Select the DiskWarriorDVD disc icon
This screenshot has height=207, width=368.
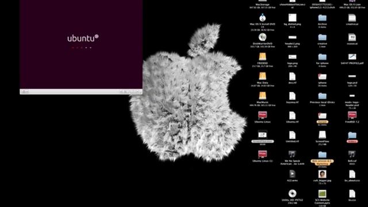click(262, 37)
